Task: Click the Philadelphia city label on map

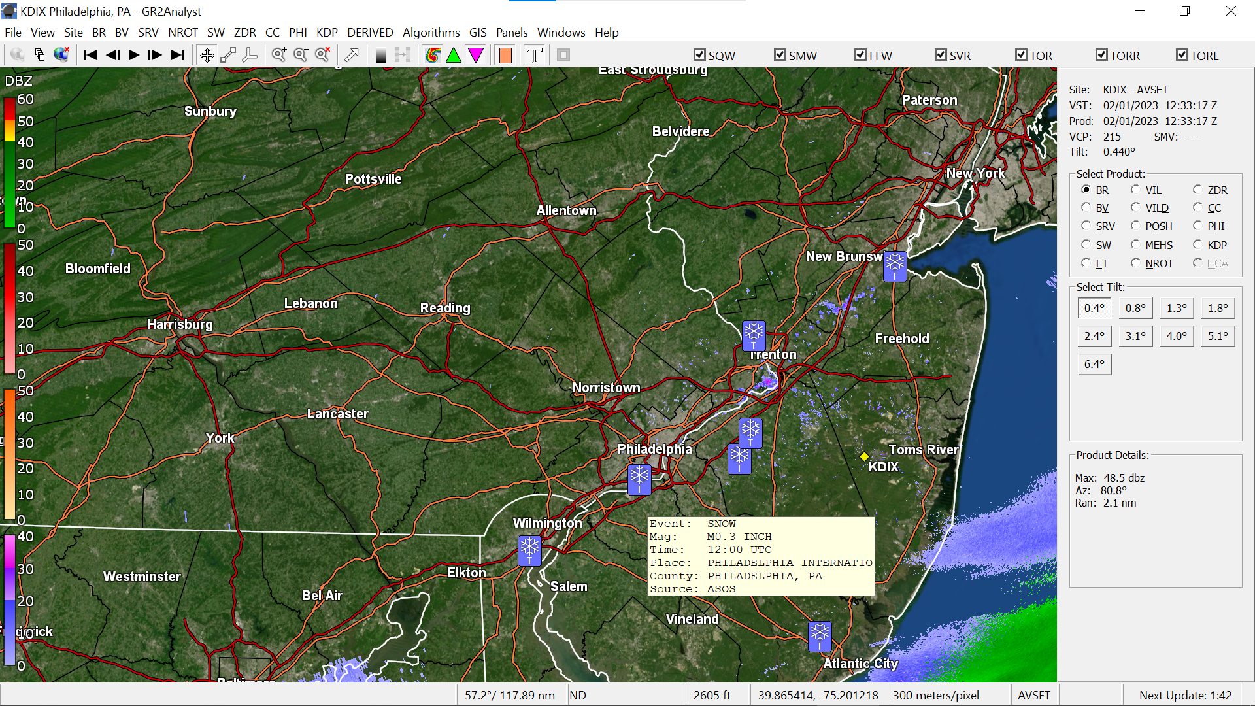Action: pos(654,449)
